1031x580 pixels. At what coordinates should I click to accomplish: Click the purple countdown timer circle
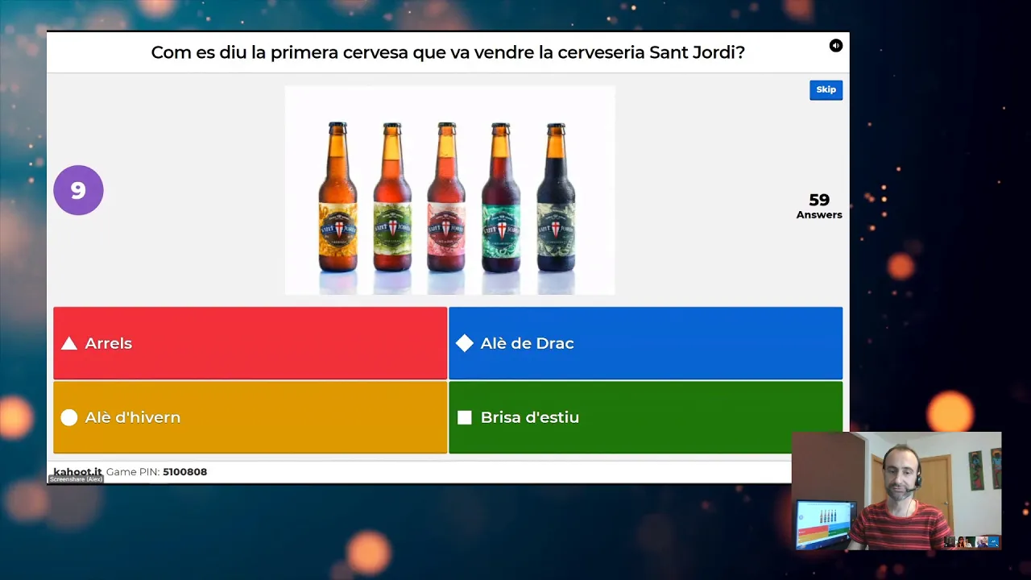click(x=78, y=190)
